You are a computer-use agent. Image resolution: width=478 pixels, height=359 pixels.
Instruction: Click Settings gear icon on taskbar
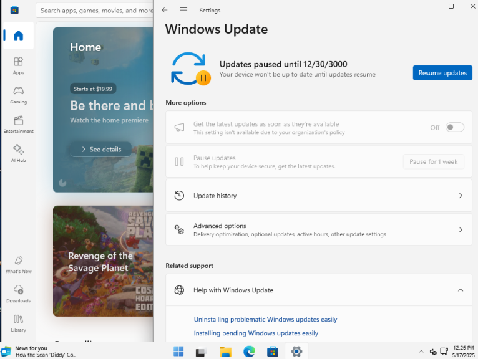[296, 352]
